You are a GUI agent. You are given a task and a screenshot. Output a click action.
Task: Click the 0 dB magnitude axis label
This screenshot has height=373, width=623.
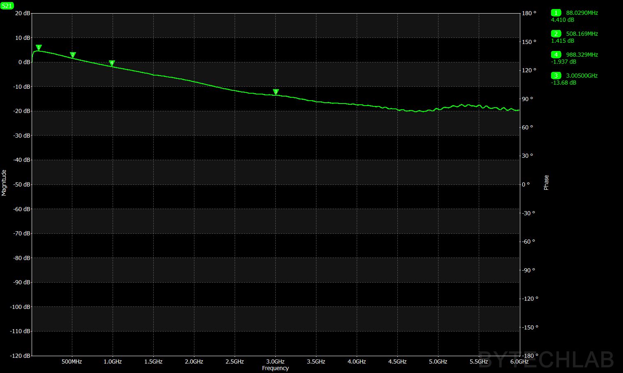tap(24, 62)
